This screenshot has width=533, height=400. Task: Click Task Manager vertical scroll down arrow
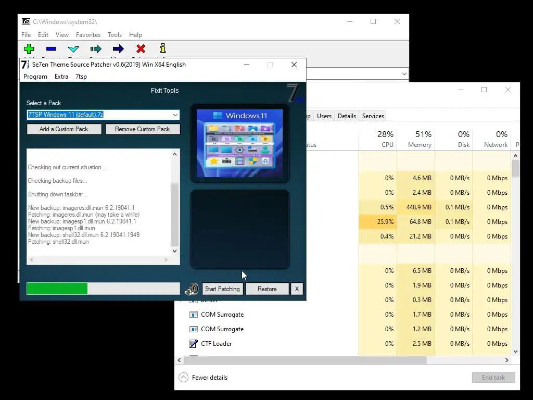point(515,352)
